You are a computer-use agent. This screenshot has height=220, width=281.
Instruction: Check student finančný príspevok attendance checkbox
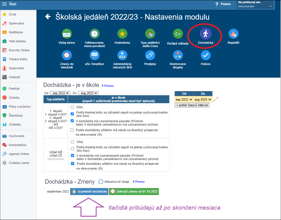(x=72, y=130)
